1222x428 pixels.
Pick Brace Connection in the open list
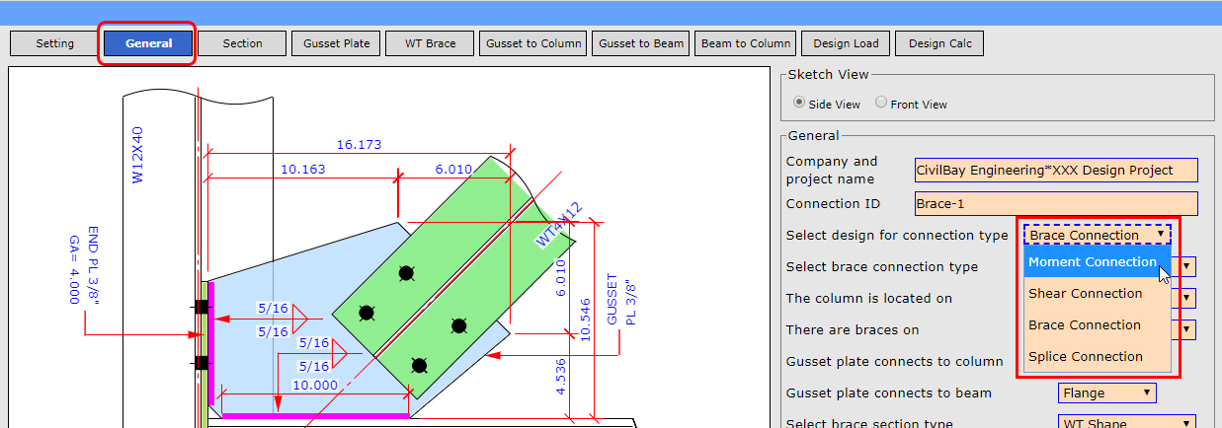coord(1085,325)
